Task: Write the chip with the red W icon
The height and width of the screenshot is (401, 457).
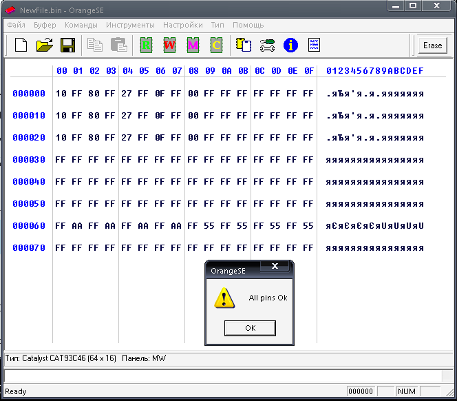Action: [x=169, y=45]
